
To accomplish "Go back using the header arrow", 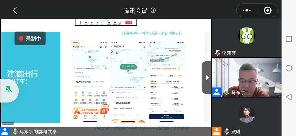I will click(15, 10).
